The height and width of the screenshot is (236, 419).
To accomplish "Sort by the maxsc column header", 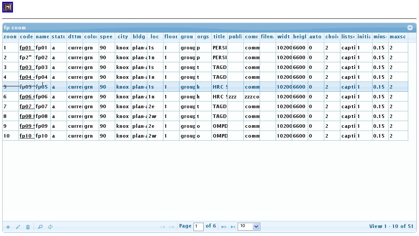I will click(398, 37).
